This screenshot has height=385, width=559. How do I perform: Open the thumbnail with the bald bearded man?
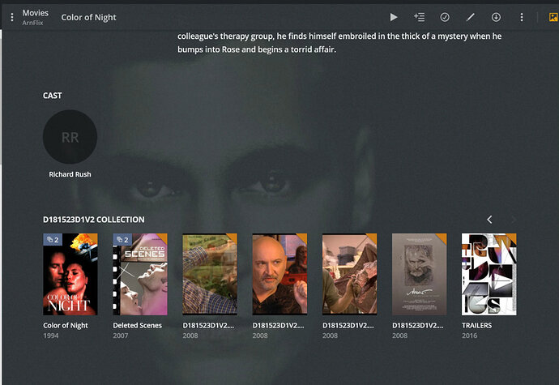[279, 275]
